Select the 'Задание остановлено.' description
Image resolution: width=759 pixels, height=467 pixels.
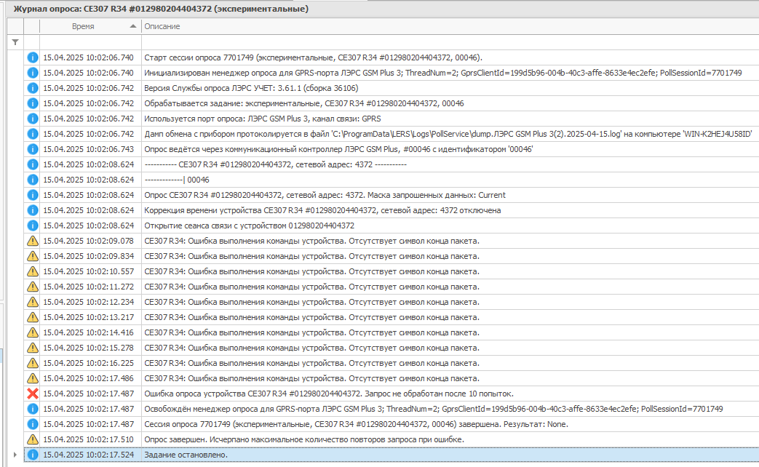click(186, 455)
